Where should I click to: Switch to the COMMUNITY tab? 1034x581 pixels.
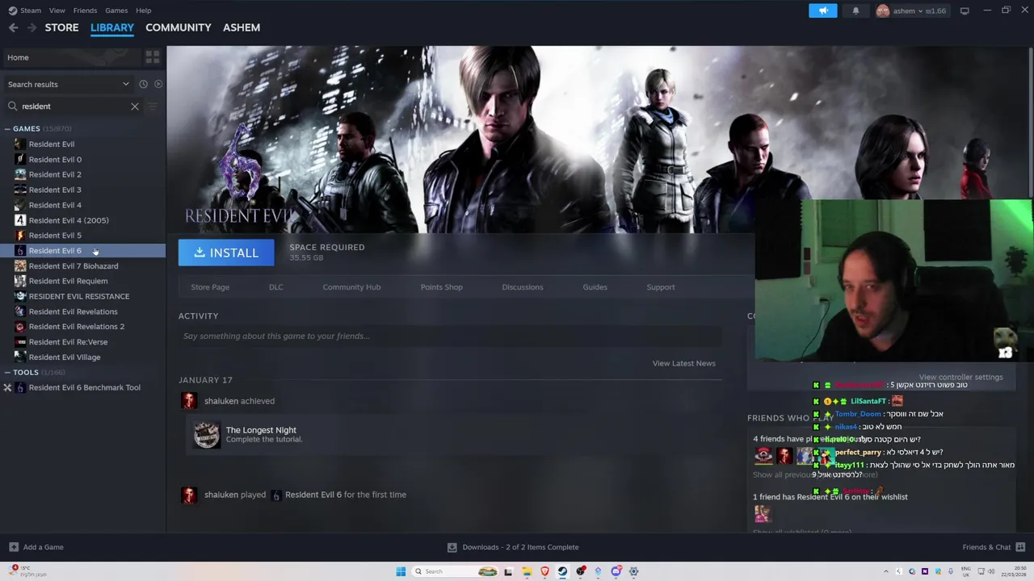pos(178,27)
